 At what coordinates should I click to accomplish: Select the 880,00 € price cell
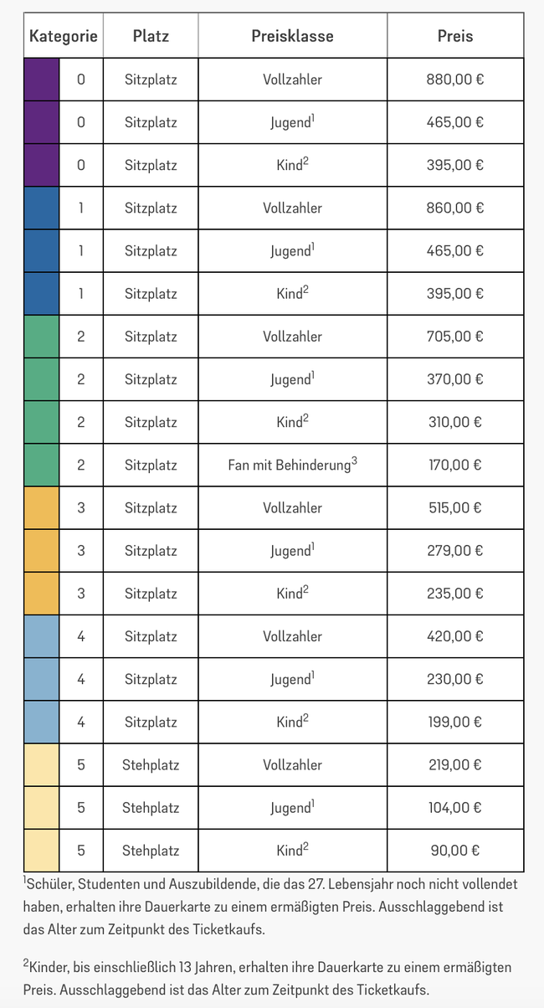coord(455,80)
